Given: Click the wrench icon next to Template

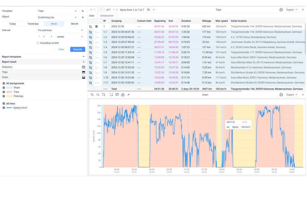Looking at the screenshot, I should [x=82, y=11].
